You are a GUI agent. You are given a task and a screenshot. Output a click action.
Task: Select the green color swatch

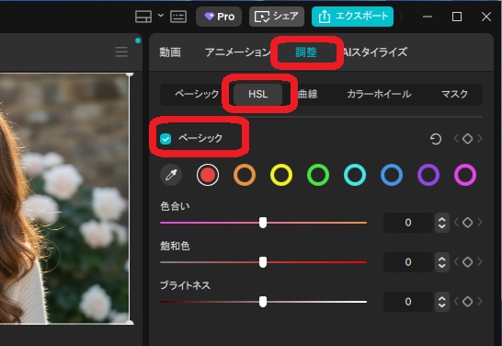(318, 175)
